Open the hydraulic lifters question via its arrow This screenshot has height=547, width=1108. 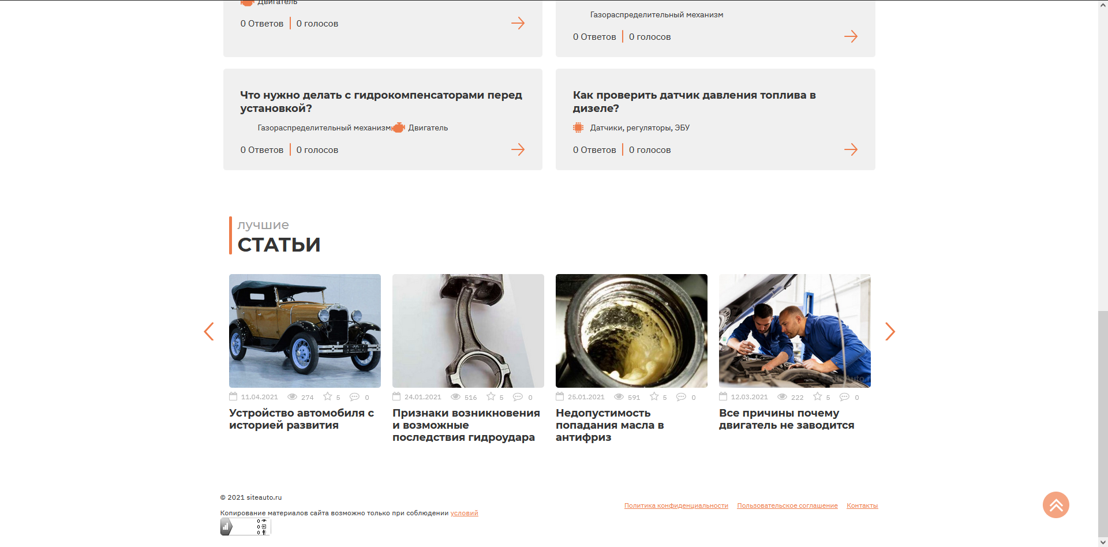click(x=518, y=149)
